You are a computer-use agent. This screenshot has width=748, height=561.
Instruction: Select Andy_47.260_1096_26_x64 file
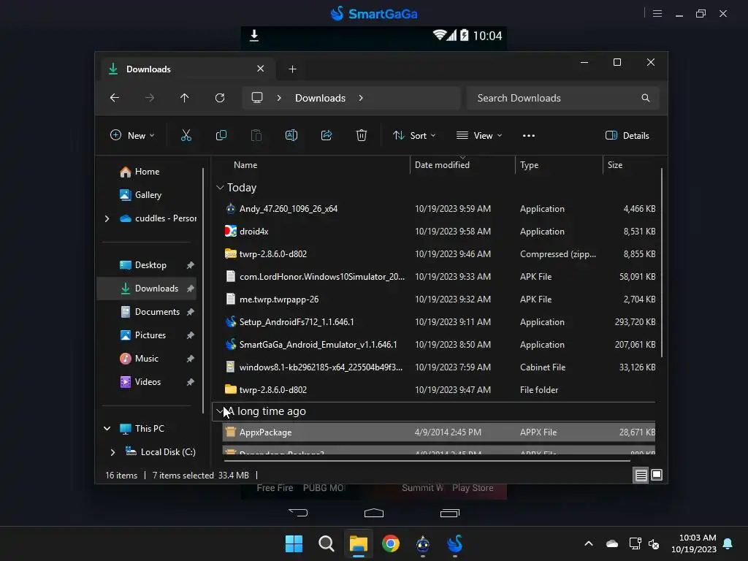tap(439, 209)
